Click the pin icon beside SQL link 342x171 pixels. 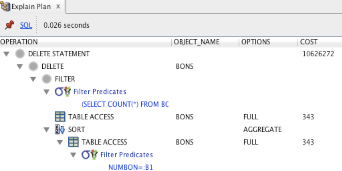pyautogui.click(x=9, y=25)
